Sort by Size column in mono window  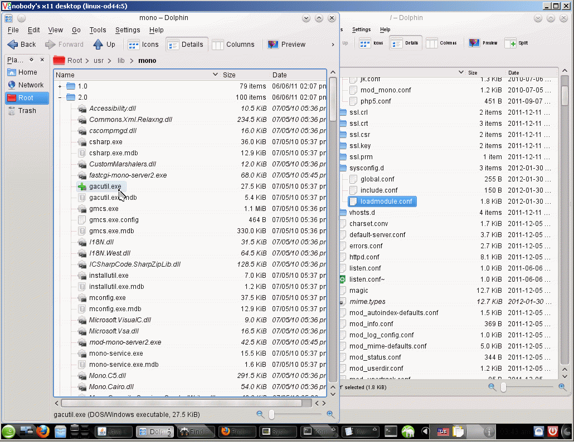(245, 75)
